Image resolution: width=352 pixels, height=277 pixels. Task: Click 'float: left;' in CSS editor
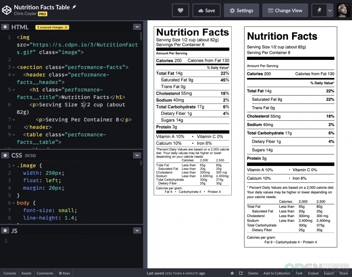click(x=42, y=181)
